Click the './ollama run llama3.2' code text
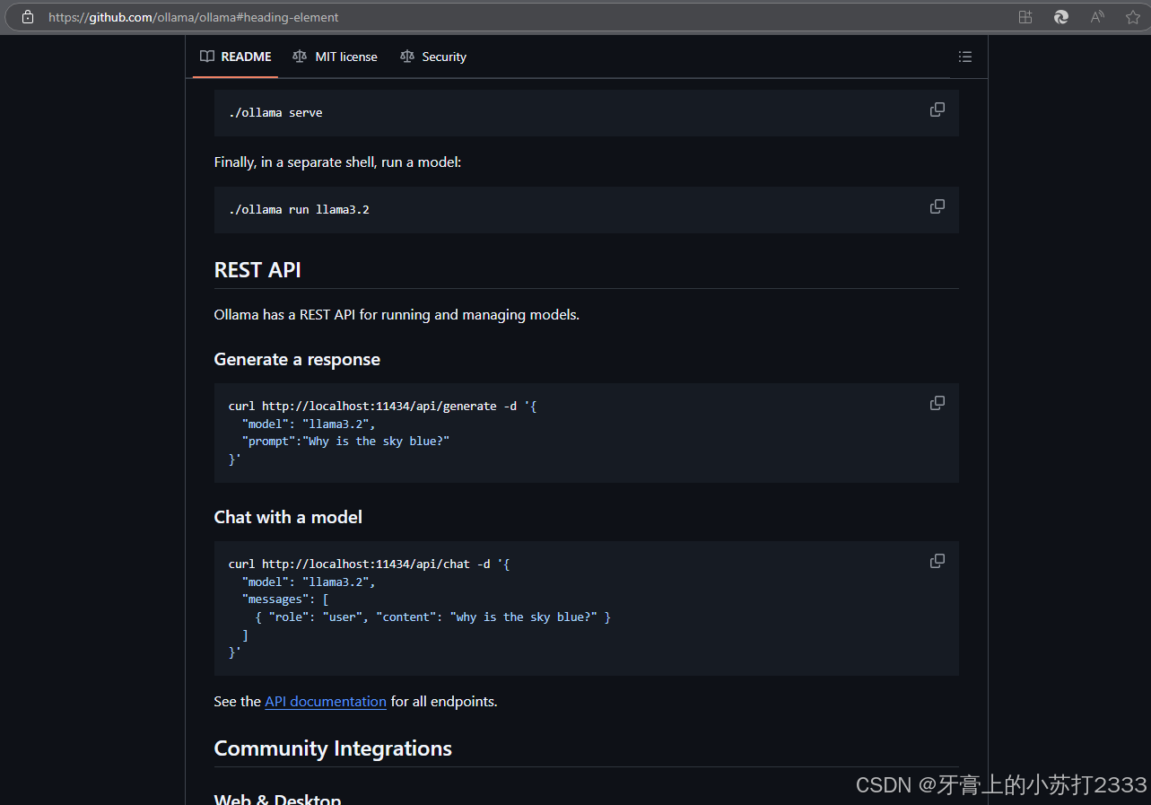 click(299, 209)
